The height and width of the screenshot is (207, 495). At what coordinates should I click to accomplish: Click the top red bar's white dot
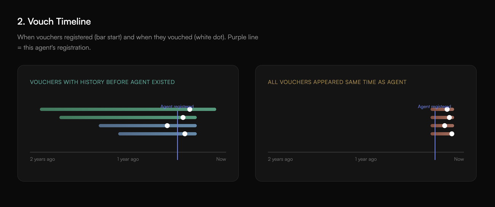tap(447, 109)
